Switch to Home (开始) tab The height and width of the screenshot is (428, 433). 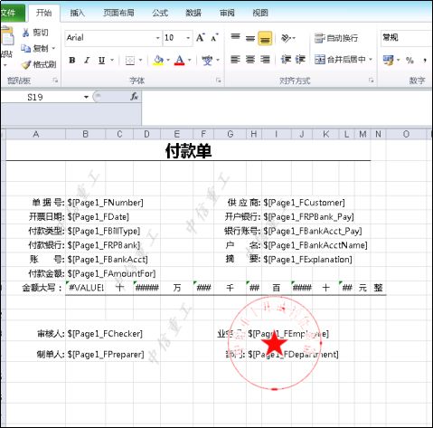point(44,13)
